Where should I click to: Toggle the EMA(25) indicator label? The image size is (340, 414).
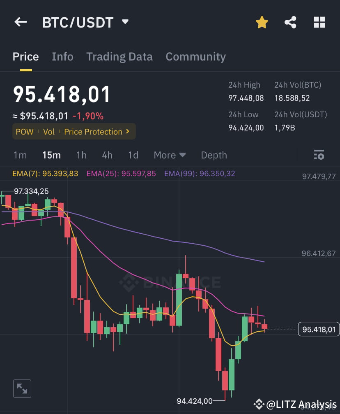[x=121, y=173]
